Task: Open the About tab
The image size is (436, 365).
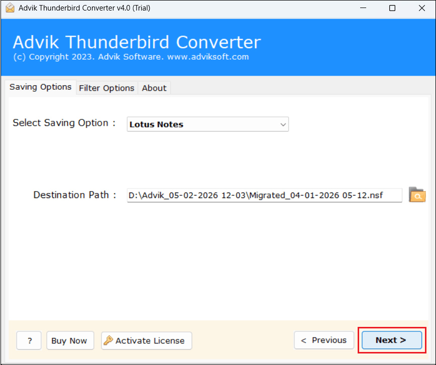Action: (x=154, y=88)
